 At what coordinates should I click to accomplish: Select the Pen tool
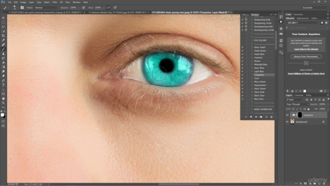3,81
